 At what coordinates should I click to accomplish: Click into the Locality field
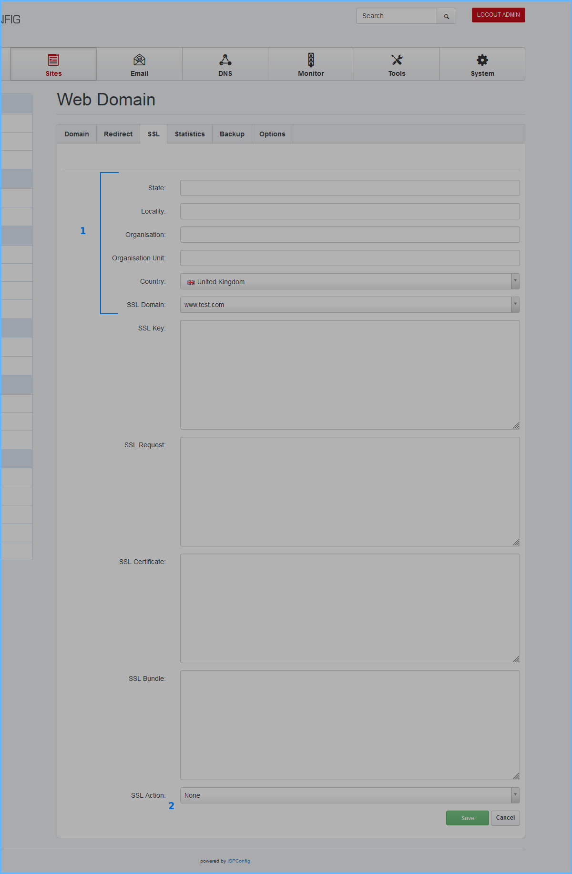click(350, 211)
